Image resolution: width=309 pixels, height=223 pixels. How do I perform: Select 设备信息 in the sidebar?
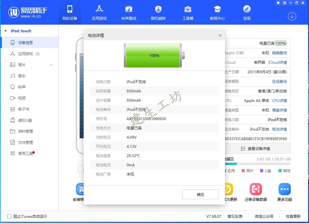(30, 43)
